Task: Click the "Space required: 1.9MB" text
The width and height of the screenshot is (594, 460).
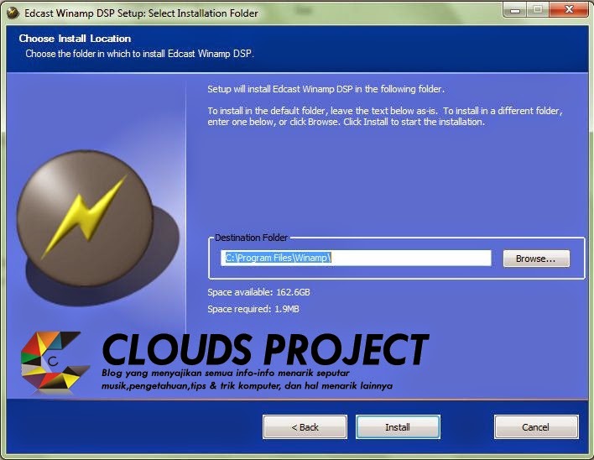Action: pos(253,309)
